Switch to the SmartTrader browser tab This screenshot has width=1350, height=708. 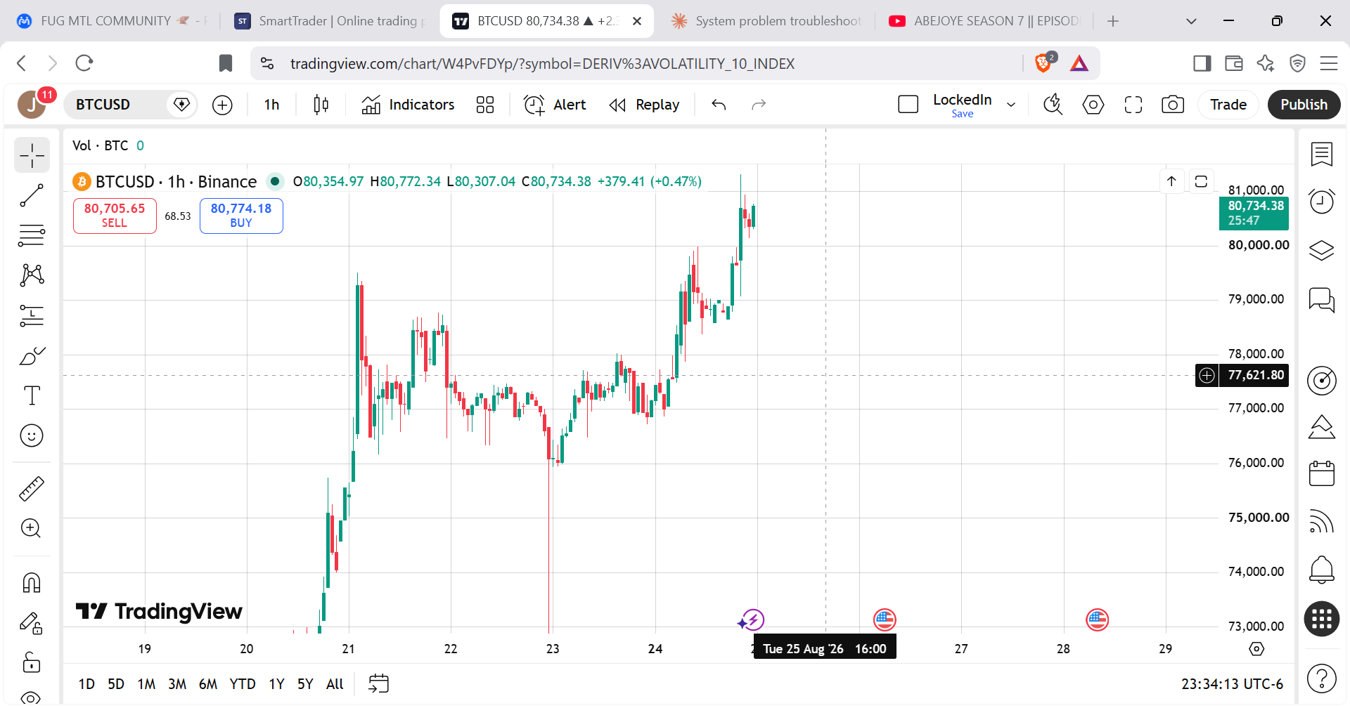tap(330, 21)
